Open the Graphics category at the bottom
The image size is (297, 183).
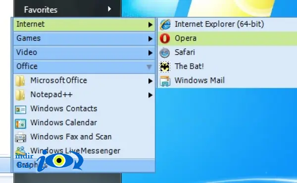[84, 165]
